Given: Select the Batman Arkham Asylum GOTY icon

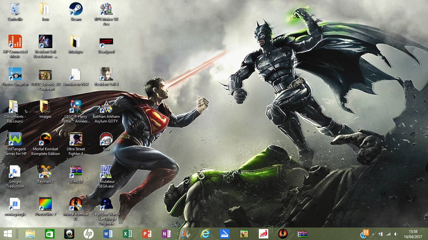Looking at the screenshot, I should (x=106, y=112).
